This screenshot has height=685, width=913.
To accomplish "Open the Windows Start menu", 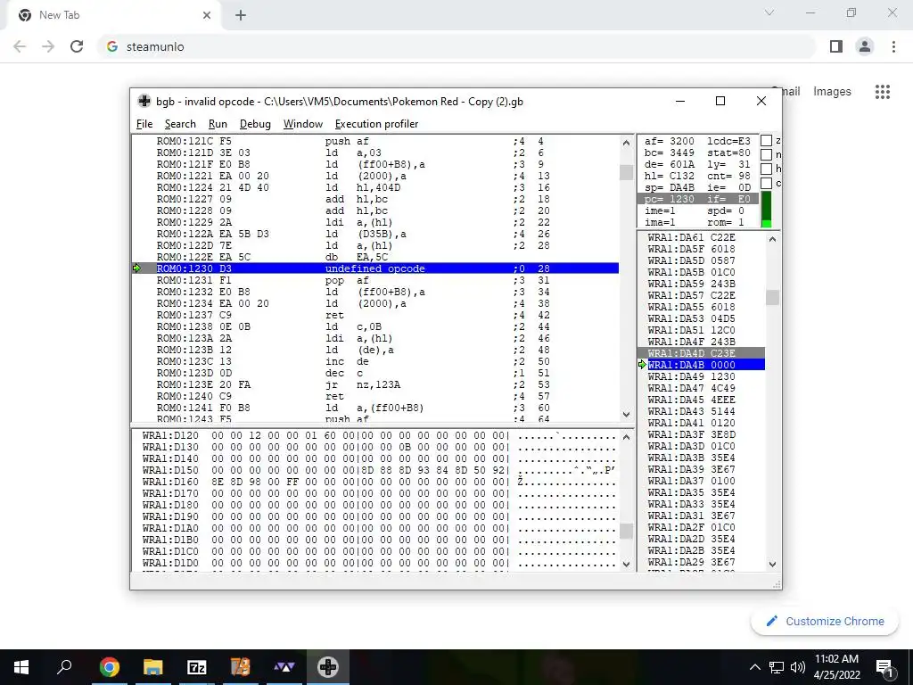I will [21, 667].
